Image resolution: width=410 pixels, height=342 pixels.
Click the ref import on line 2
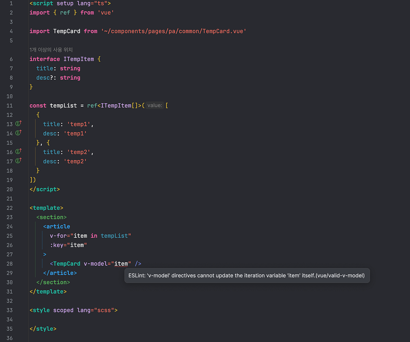click(65, 13)
